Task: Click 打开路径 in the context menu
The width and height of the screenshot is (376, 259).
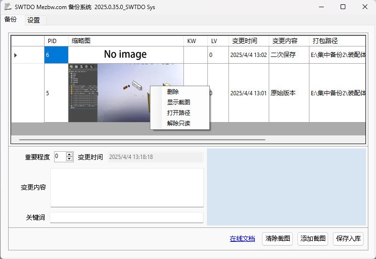Action: [179, 113]
